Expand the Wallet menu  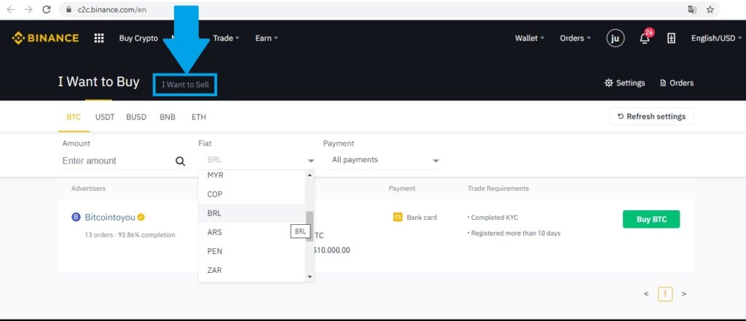point(530,39)
